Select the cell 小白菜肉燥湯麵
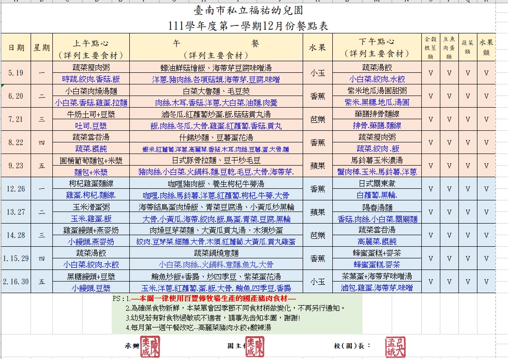The image size is (508, 359). (91, 90)
